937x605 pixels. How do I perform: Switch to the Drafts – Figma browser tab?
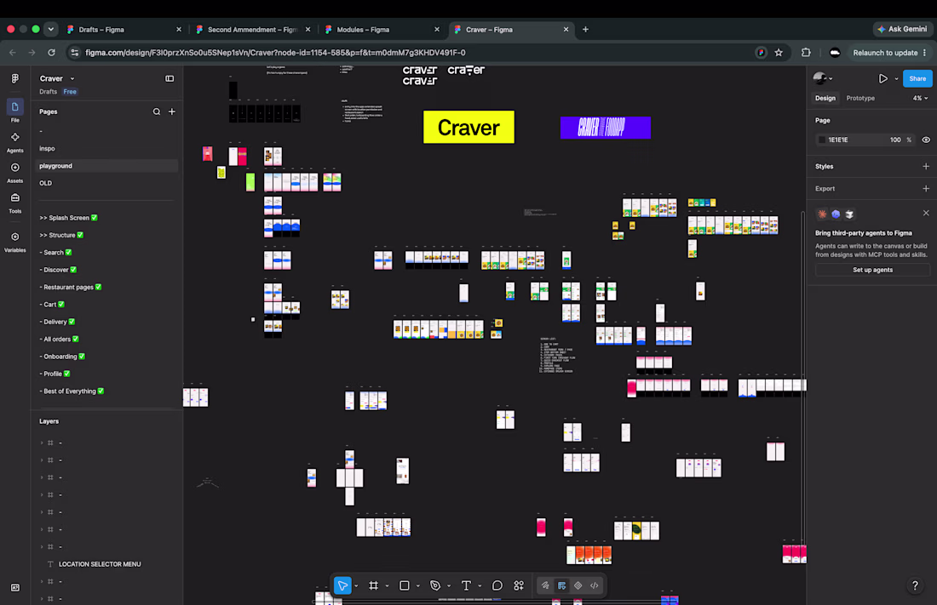pyautogui.click(x=124, y=29)
